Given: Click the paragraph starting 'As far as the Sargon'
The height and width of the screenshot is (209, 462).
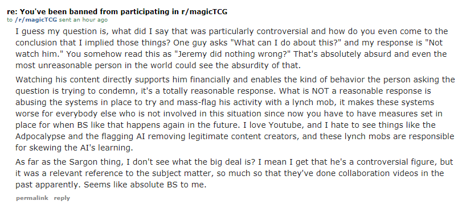Looking at the screenshot, I should pyautogui.click(x=234, y=173).
